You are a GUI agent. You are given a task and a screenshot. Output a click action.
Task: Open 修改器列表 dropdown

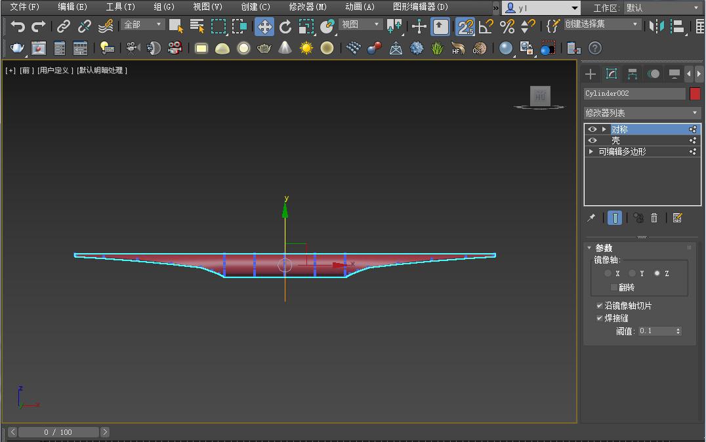[x=642, y=113]
